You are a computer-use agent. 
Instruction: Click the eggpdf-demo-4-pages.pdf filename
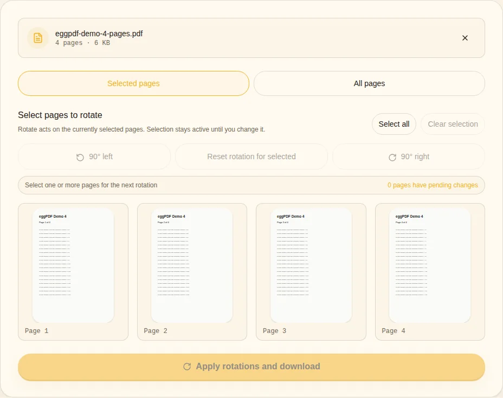pyautogui.click(x=99, y=34)
